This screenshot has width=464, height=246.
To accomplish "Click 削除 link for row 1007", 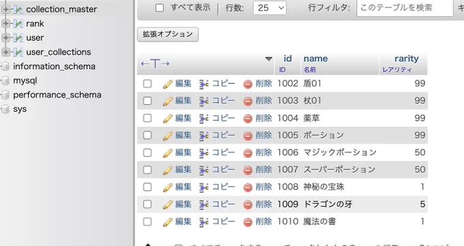I will point(263,170).
